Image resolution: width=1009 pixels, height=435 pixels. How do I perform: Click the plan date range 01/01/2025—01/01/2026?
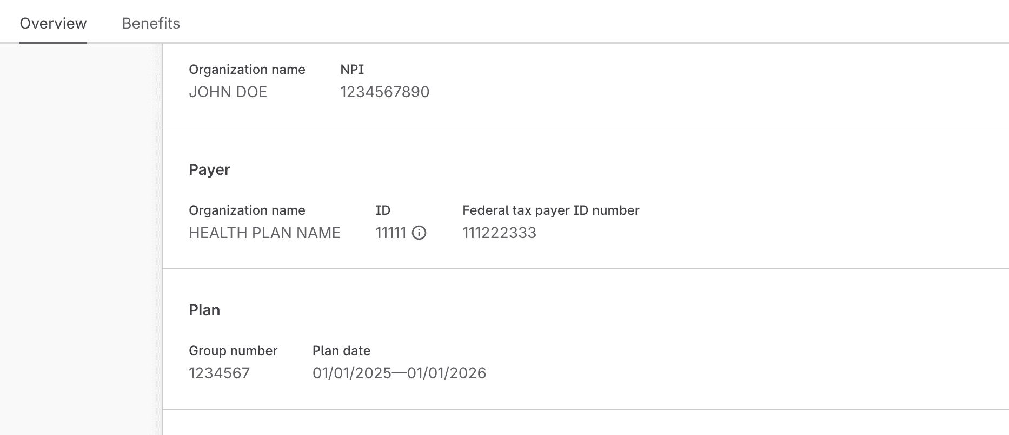tap(400, 372)
